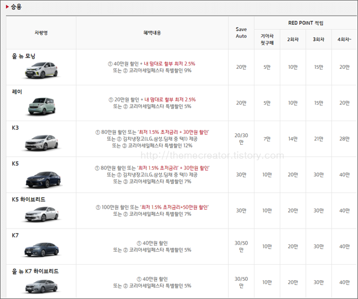Viewport: 358px width, 299px height.
Task: Open the green 레이 car thumbnail
Action: point(42,106)
